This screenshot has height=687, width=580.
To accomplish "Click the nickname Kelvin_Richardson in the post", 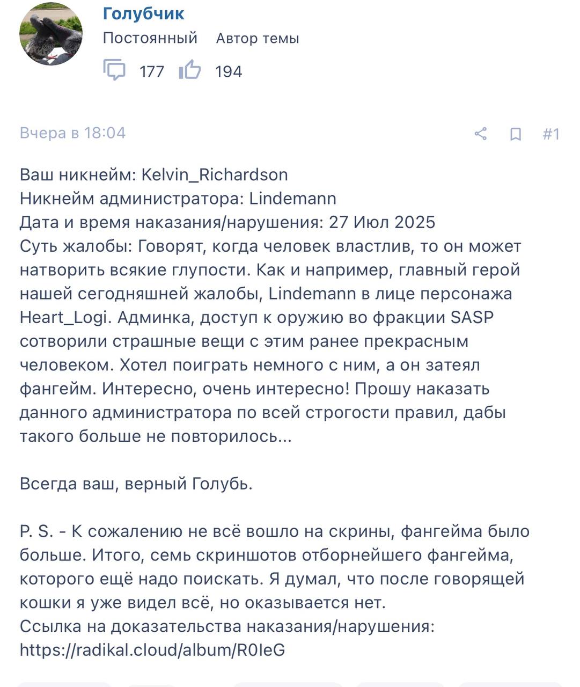I will point(215,174).
